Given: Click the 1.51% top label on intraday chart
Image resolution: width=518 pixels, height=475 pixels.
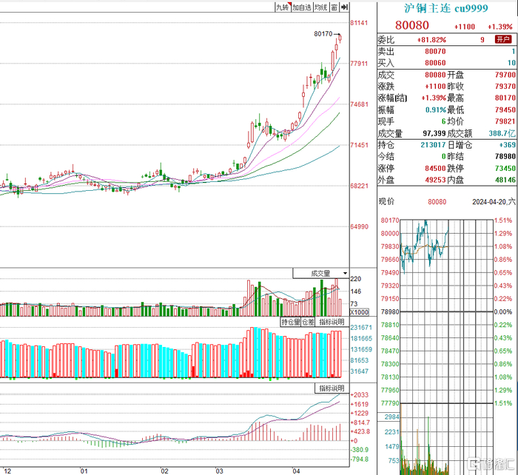Looking at the screenshot, I should pyautogui.click(x=503, y=220).
